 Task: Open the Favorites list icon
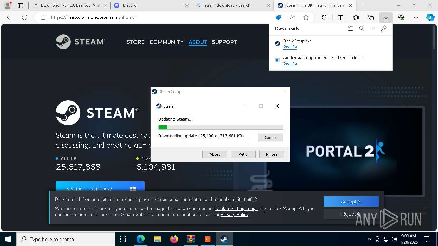(x=356, y=17)
